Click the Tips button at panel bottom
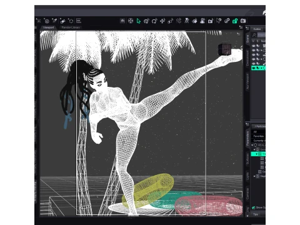 256,214
